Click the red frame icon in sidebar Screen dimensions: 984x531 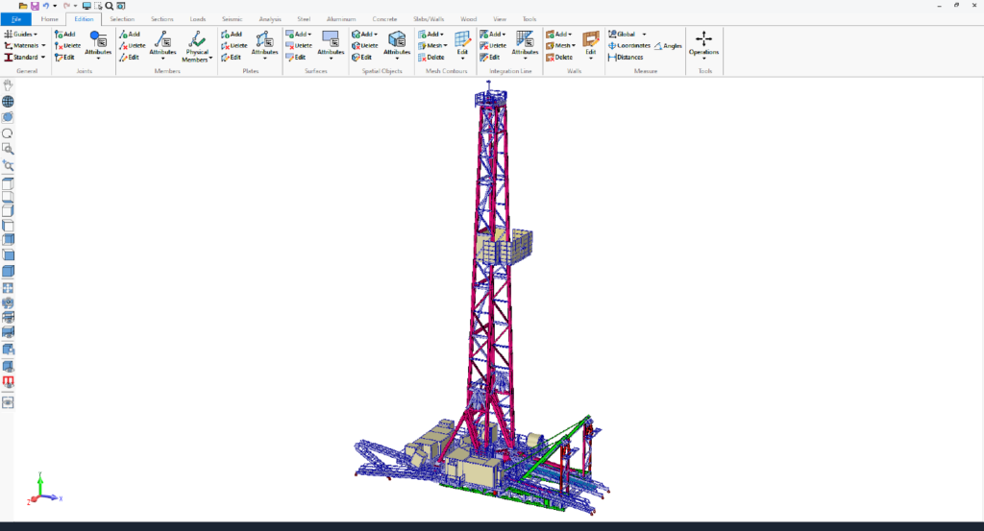pos(8,381)
